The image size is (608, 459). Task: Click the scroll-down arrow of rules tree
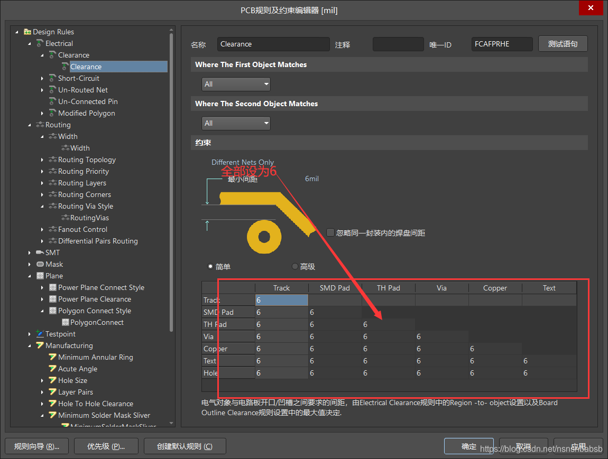[171, 424]
